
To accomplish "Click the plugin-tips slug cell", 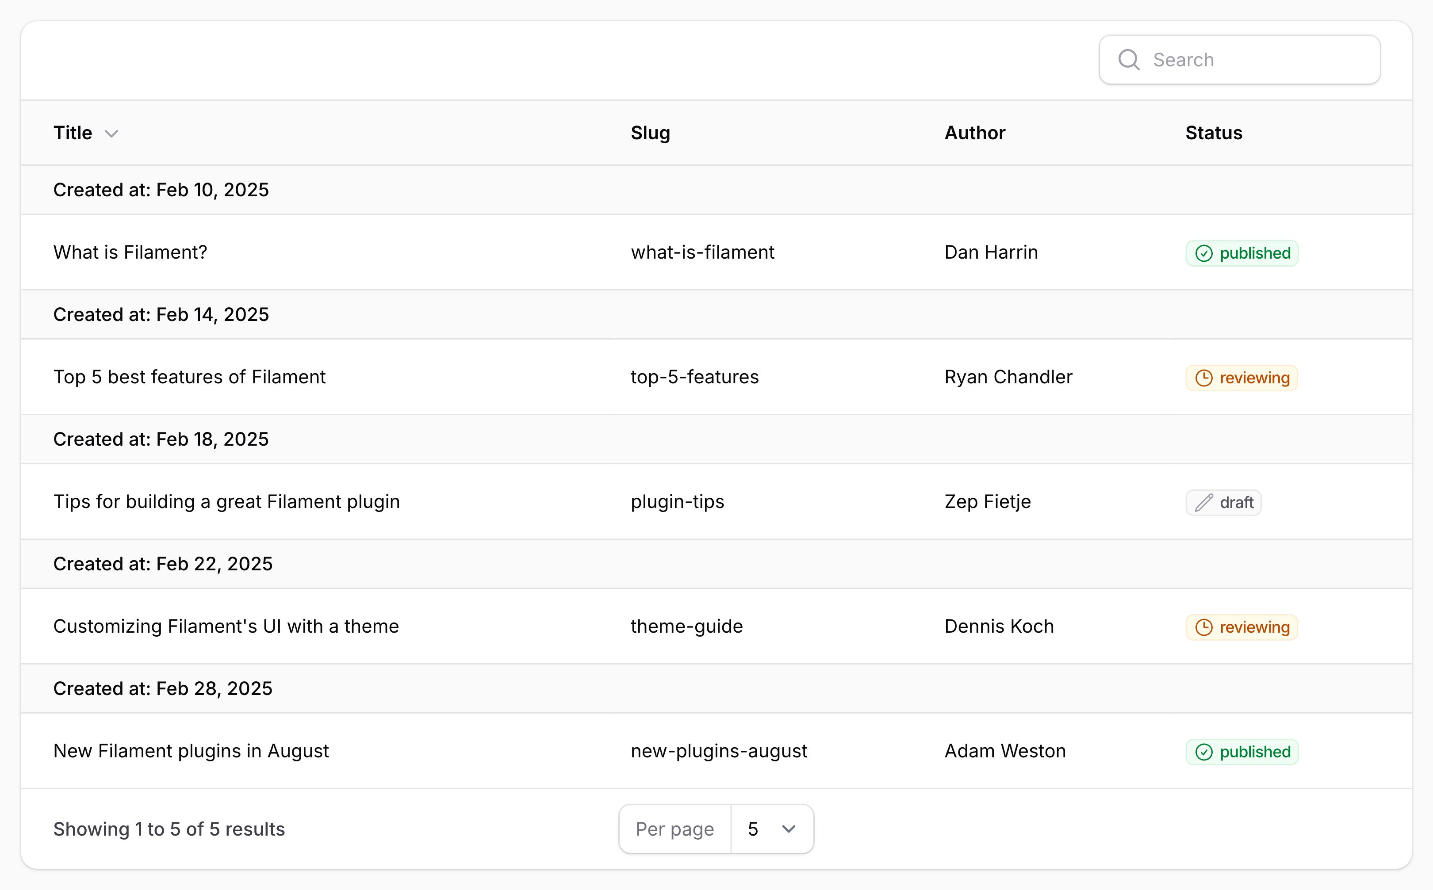I will (677, 501).
